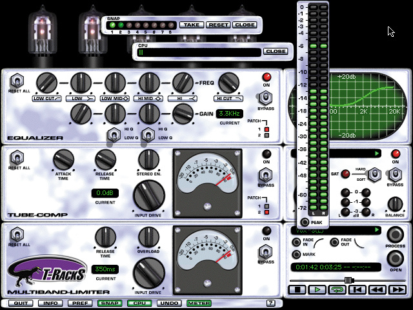
Task: Click the Tube-Comp RELEASE TIME knob
Action: pyautogui.click(x=105, y=160)
